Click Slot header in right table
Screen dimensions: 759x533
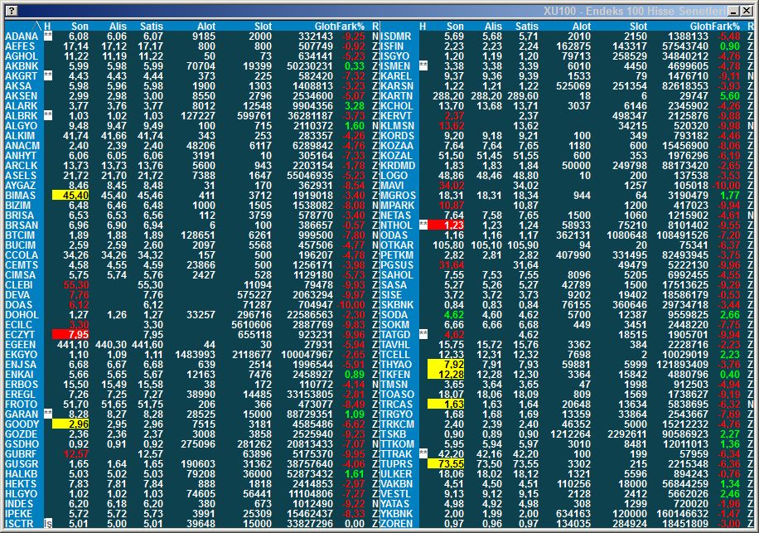(638, 27)
